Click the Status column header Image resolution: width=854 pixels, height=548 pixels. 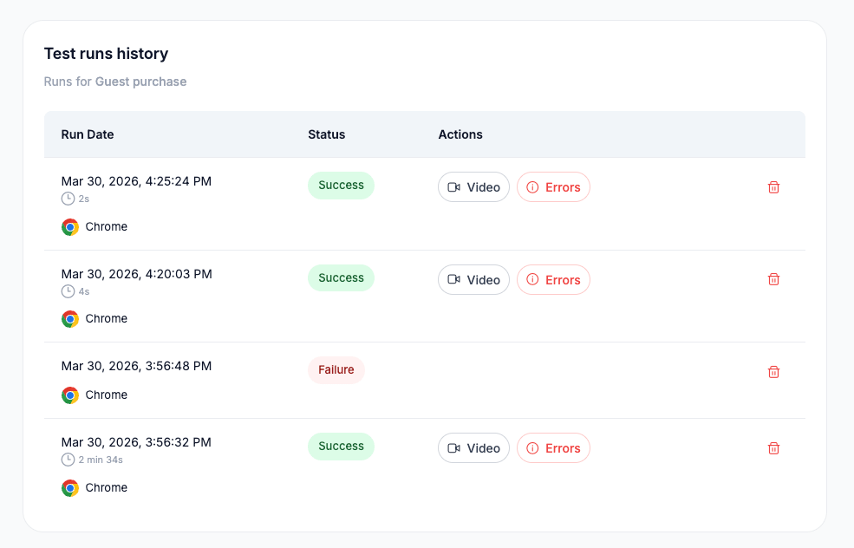click(x=326, y=134)
